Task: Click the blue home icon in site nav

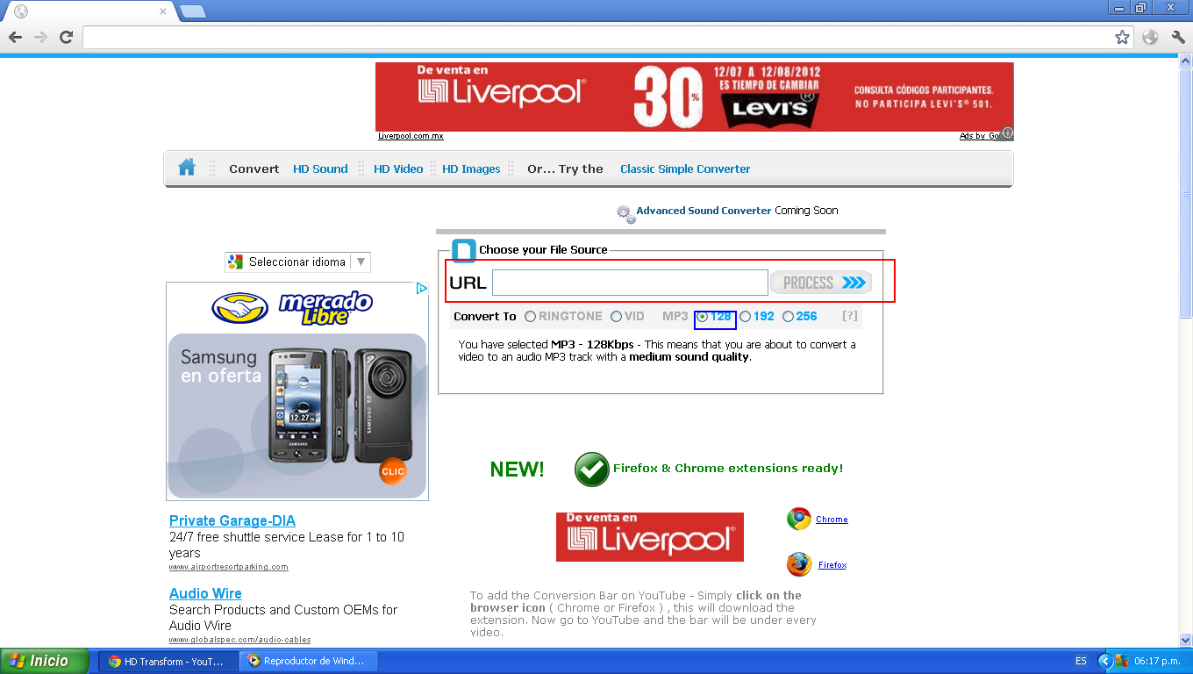Action: coord(187,168)
